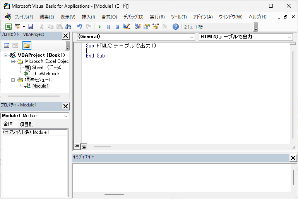Open the 表示(V) menu
The width and height of the screenshot is (298, 199).
pos(68,17)
